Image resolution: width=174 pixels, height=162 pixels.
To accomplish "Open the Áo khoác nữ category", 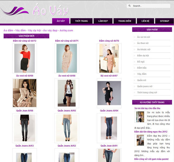I will [144, 49].
